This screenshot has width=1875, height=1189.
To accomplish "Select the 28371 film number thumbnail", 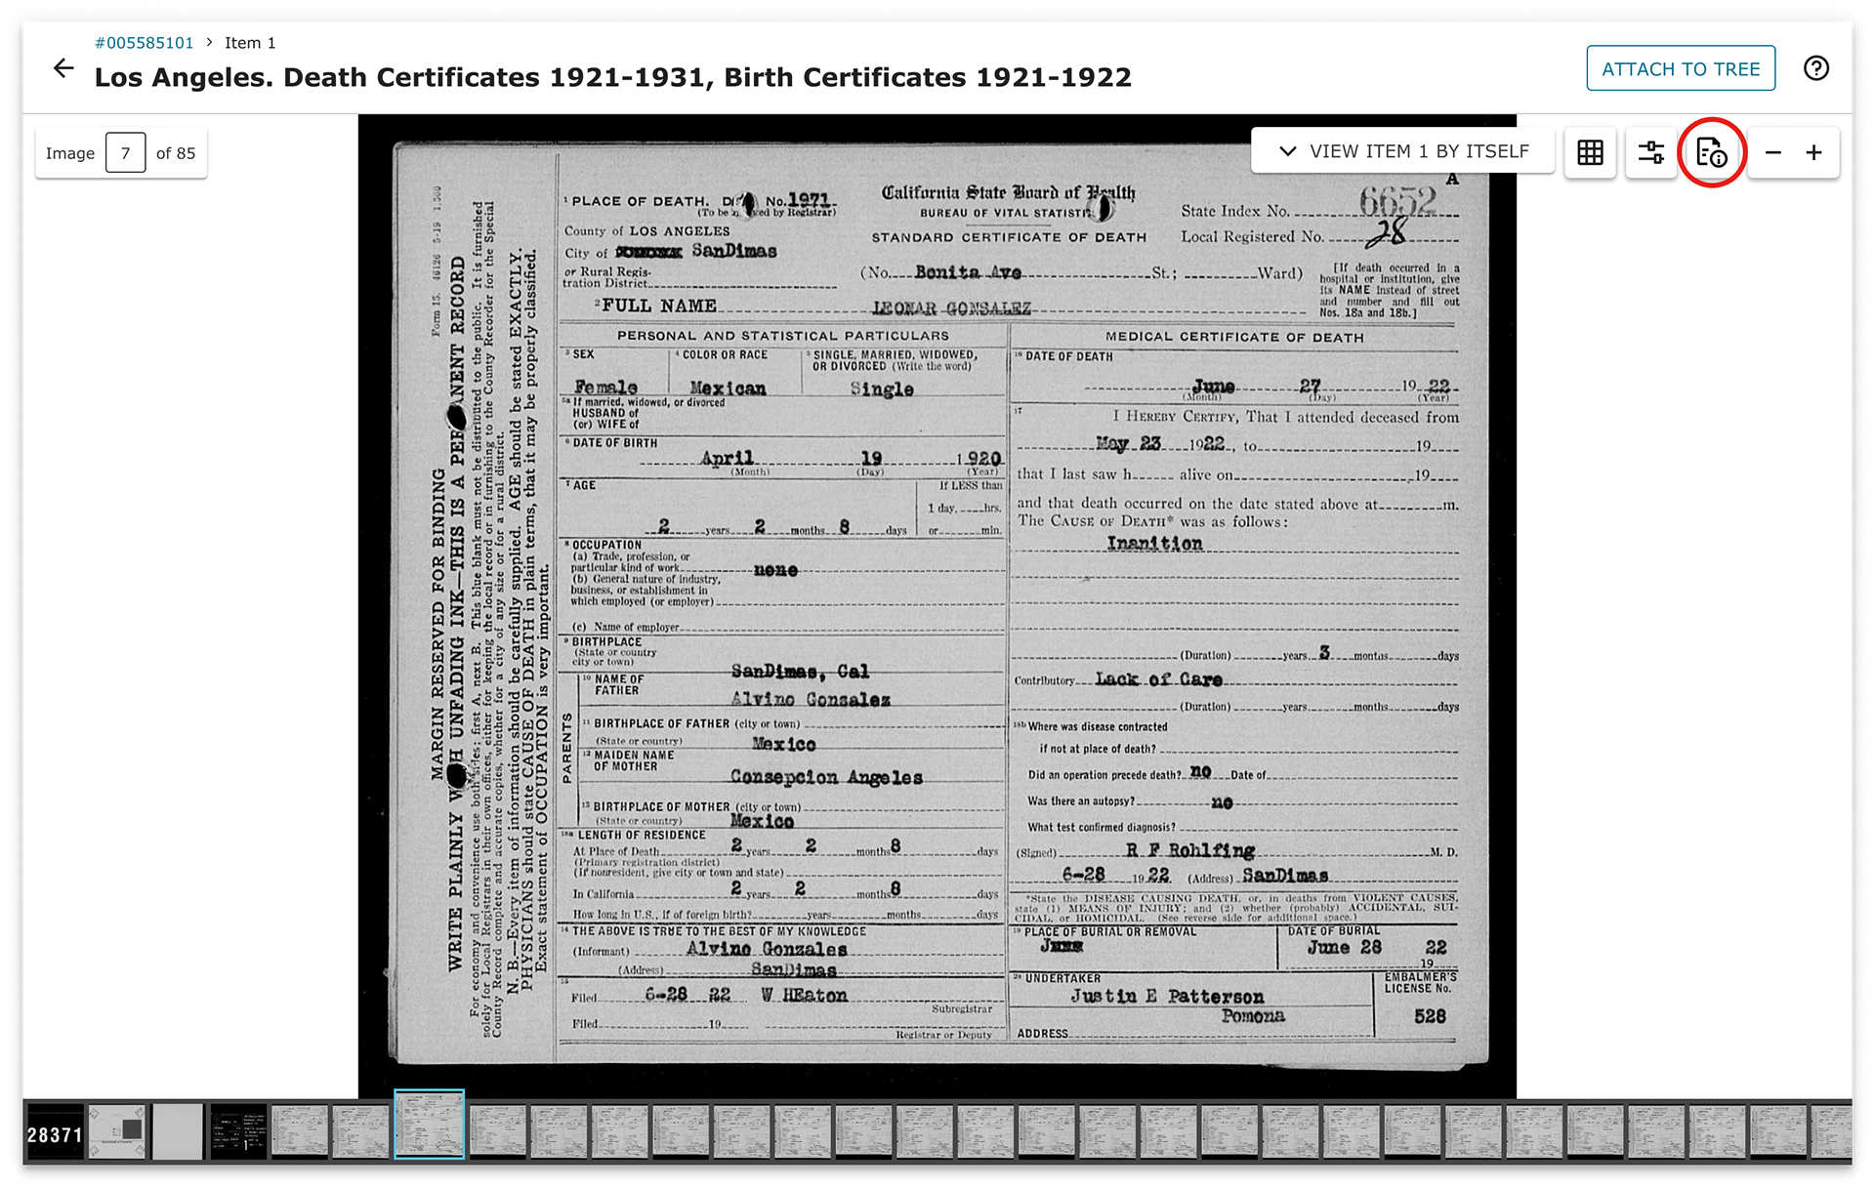I will [55, 1132].
